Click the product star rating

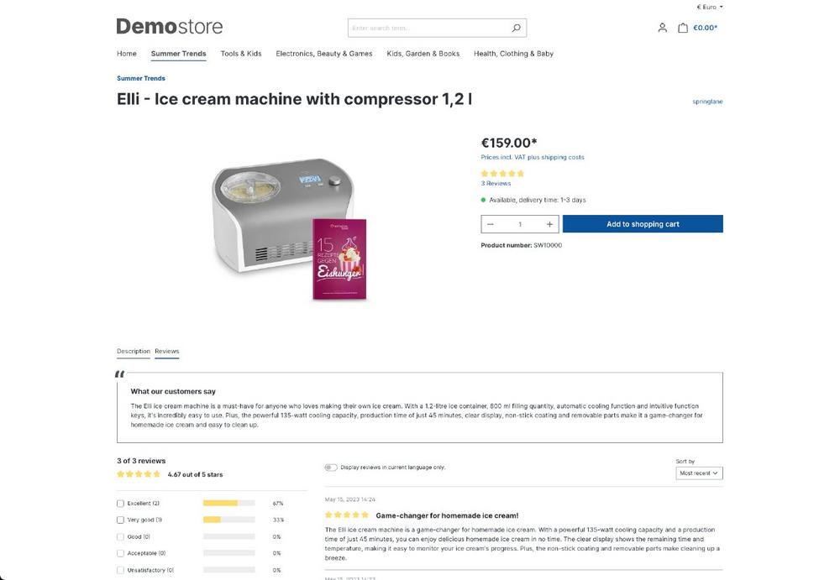click(x=502, y=174)
